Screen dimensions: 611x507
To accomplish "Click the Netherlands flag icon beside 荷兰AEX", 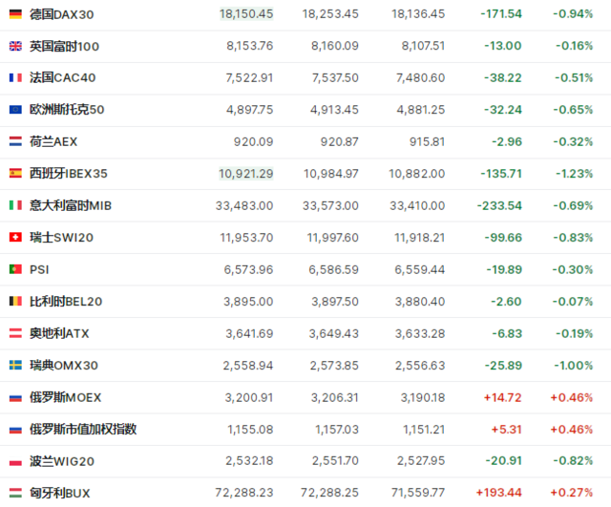I will tap(15, 141).
